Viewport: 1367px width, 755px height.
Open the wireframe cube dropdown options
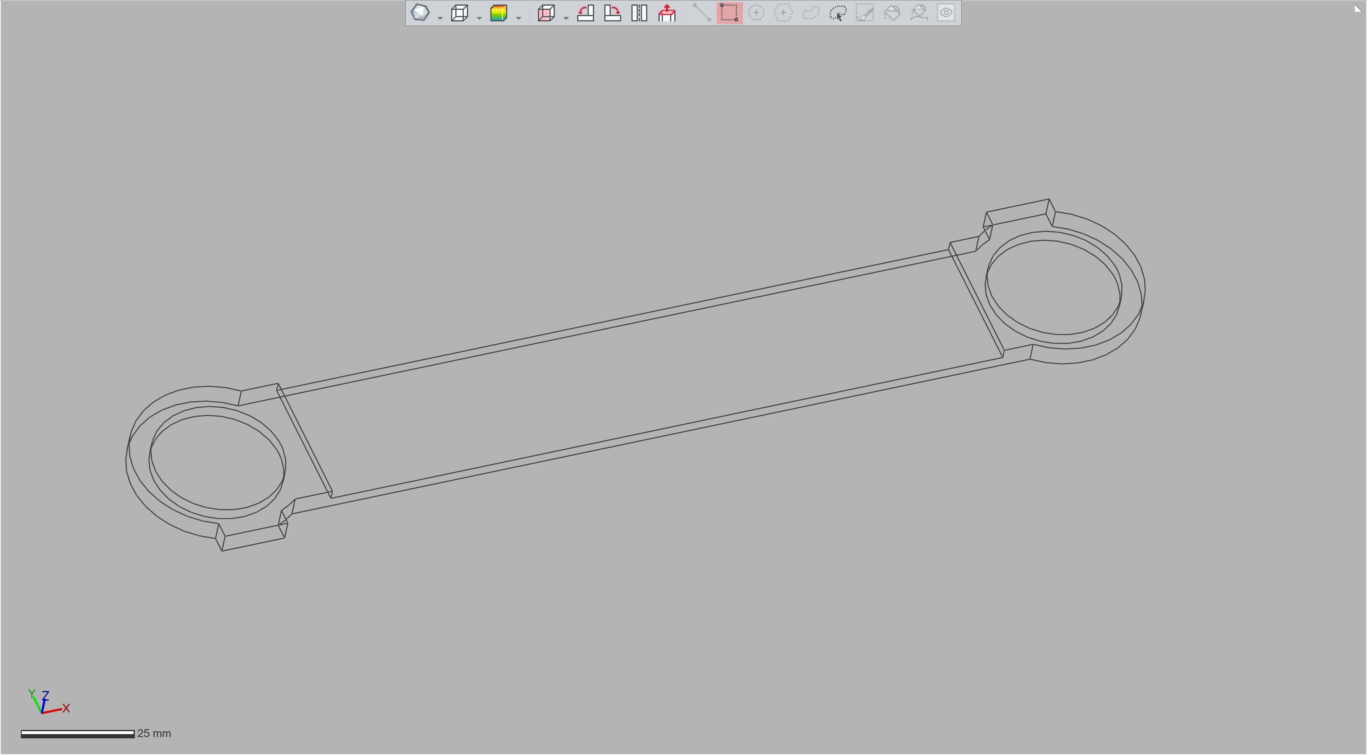tap(479, 17)
